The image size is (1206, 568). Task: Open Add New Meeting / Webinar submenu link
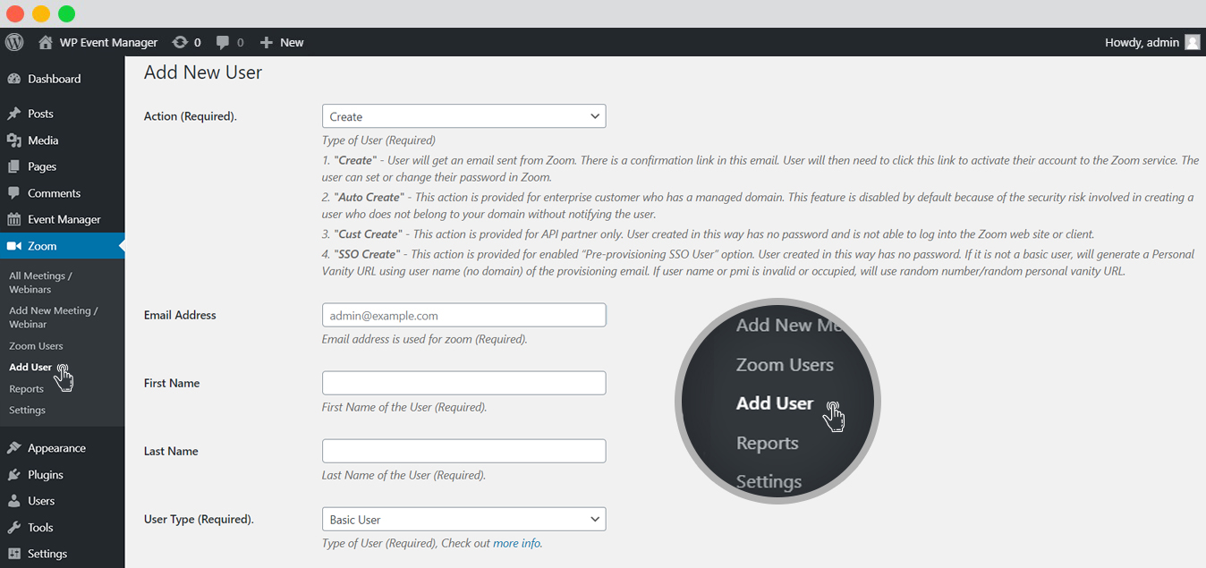coord(54,318)
